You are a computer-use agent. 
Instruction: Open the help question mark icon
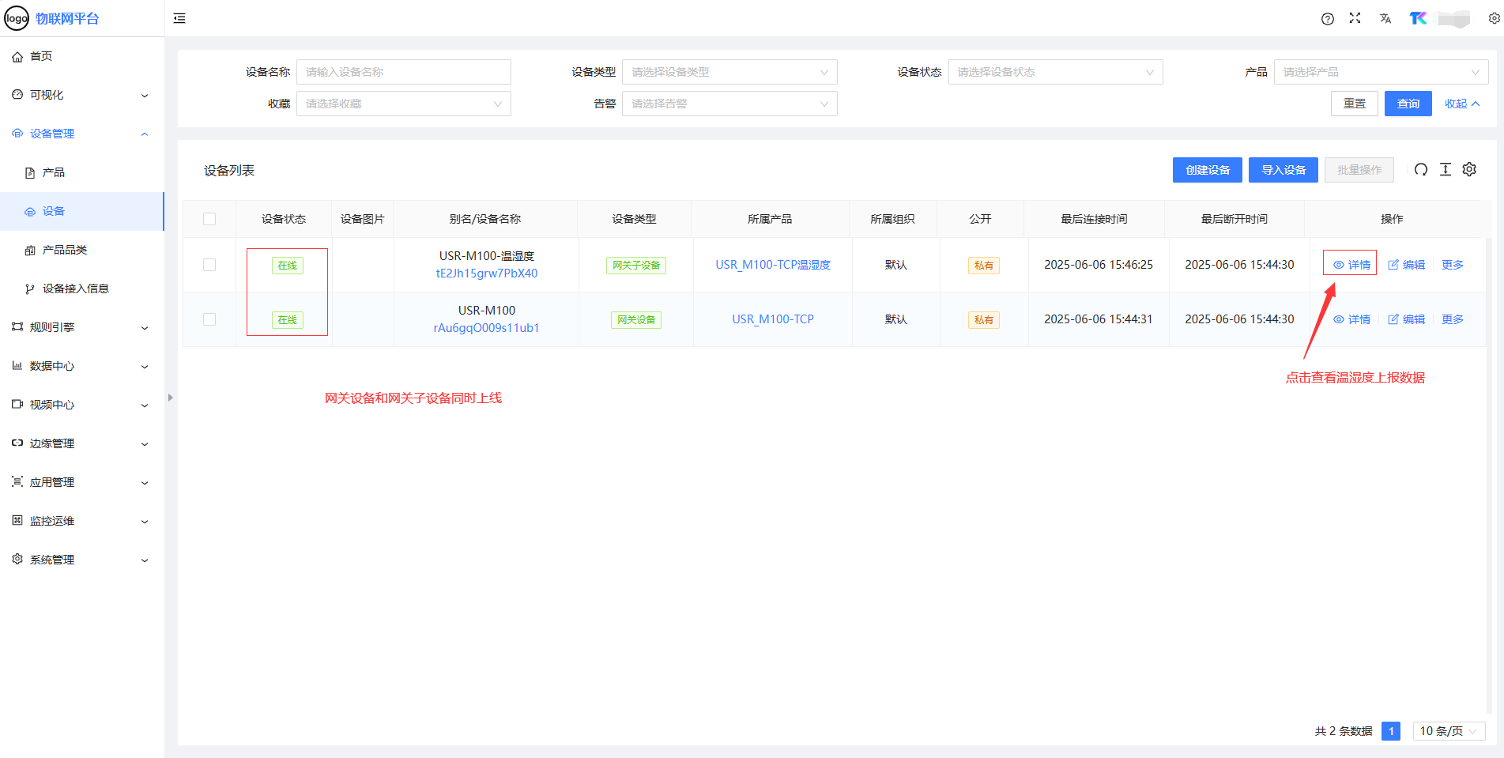(x=1327, y=19)
